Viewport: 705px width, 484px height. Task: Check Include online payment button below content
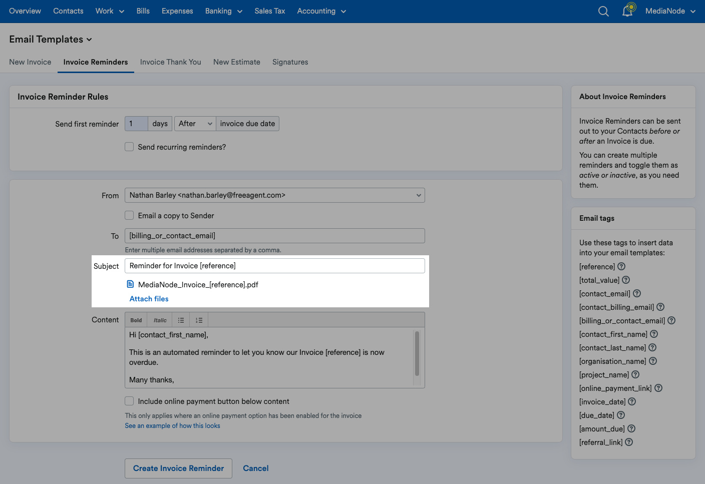tap(129, 401)
